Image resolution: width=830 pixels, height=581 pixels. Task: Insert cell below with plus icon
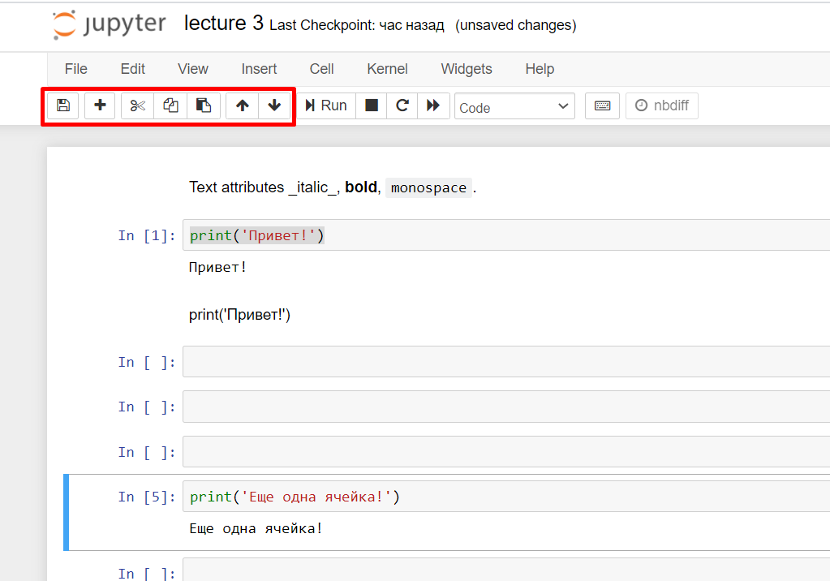[101, 105]
